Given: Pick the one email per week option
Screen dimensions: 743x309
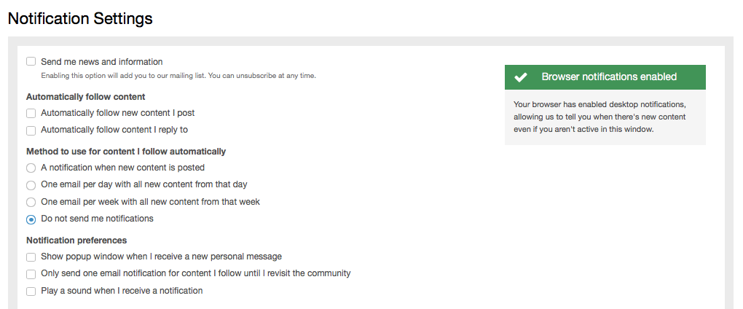Looking at the screenshot, I should tap(31, 202).
